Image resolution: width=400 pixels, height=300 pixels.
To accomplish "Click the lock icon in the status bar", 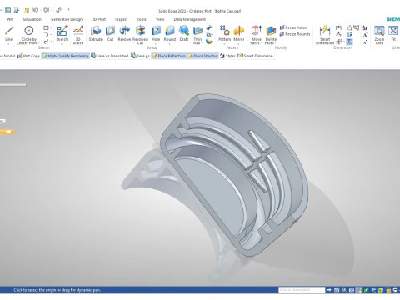I will tap(388, 290).
